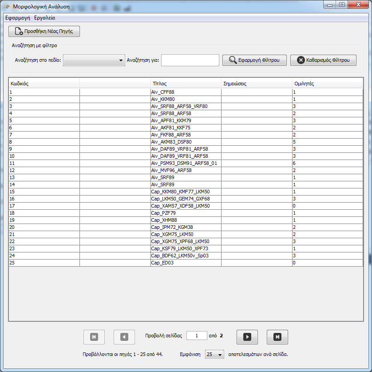This screenshot has width=372, height=372.
Task: Minimize the Μορφολογική Ανάλυση window
Action: point(330,5)
